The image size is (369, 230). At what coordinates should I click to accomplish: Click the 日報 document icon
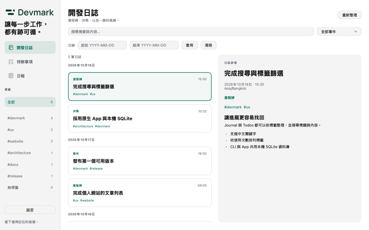tap(11, 76)
